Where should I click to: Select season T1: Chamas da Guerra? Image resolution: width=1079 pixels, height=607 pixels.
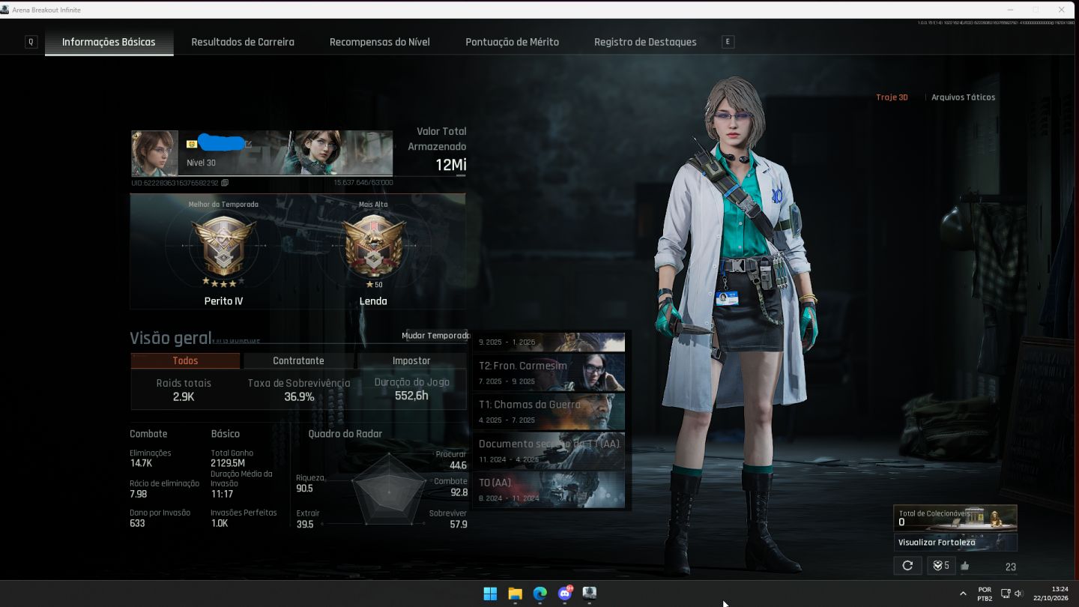[551, 411]
